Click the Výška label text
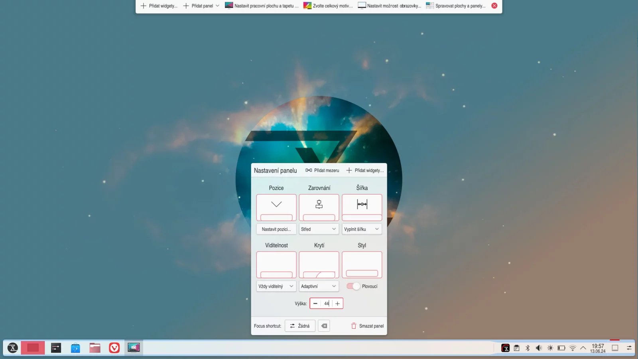Viewport: 638px width, 359px height. [x=301, y=304]
